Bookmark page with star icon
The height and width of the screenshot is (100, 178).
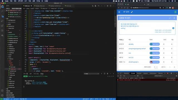(x=163, y=8)
